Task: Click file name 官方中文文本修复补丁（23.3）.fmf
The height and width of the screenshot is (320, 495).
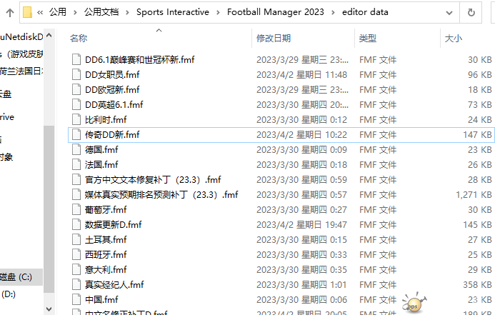Action: click(x=153, y=179)
